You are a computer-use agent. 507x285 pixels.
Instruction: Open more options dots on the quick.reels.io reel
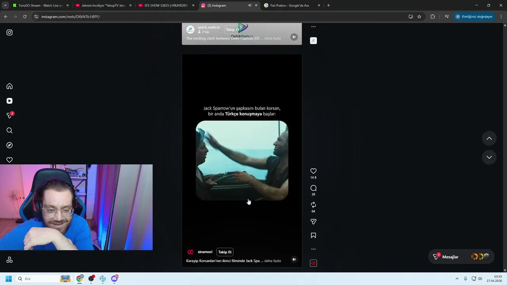pyautogui.click(x=313, y=27)
